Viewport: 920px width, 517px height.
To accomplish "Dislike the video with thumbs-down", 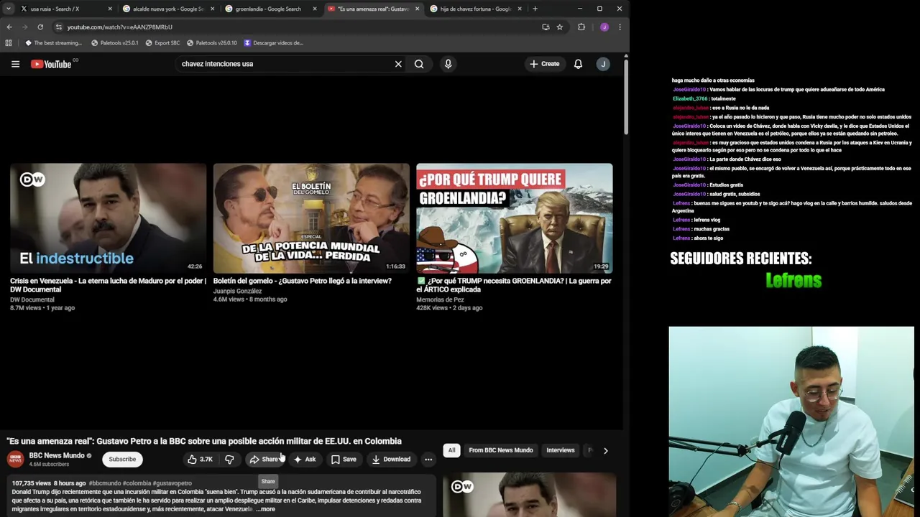I will 229,460.
